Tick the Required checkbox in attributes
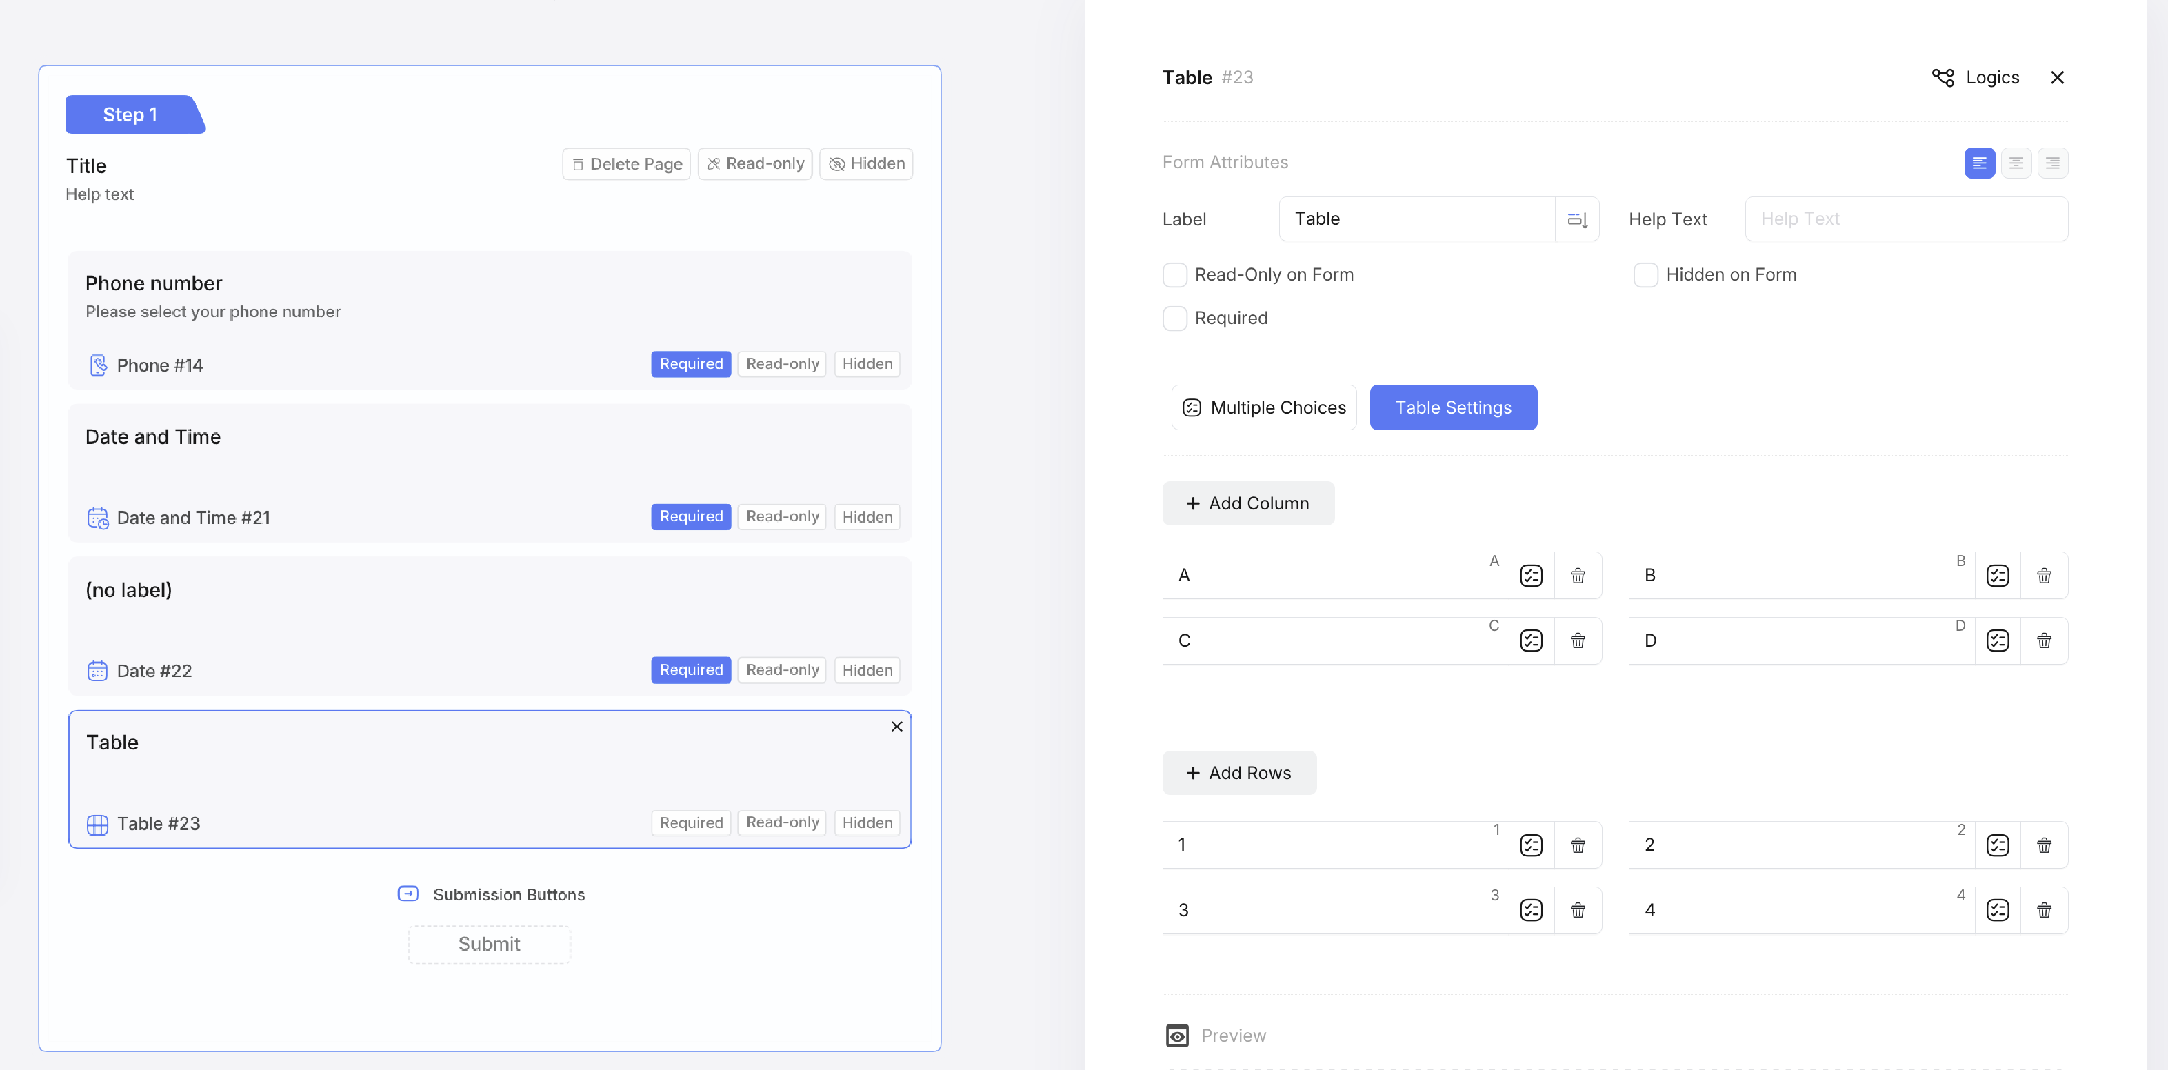 point(1174,319)
